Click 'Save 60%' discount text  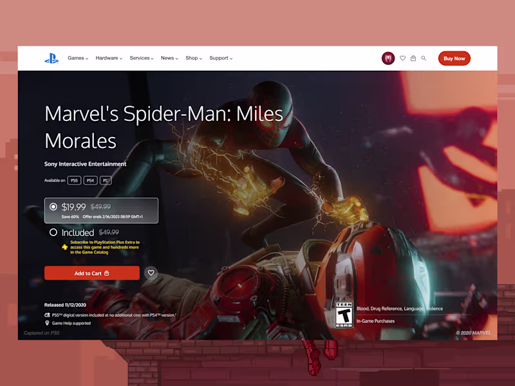(70, 217)
